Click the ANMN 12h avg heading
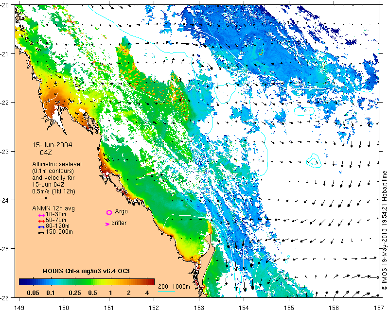 click(53, 208)
